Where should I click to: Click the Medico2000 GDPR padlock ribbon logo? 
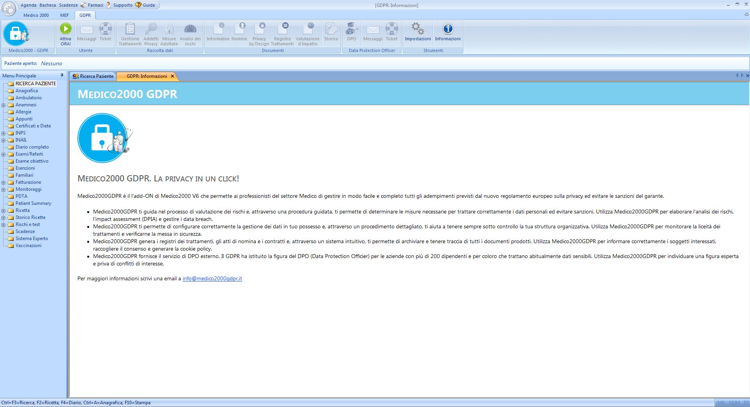[x=16, y=34]
